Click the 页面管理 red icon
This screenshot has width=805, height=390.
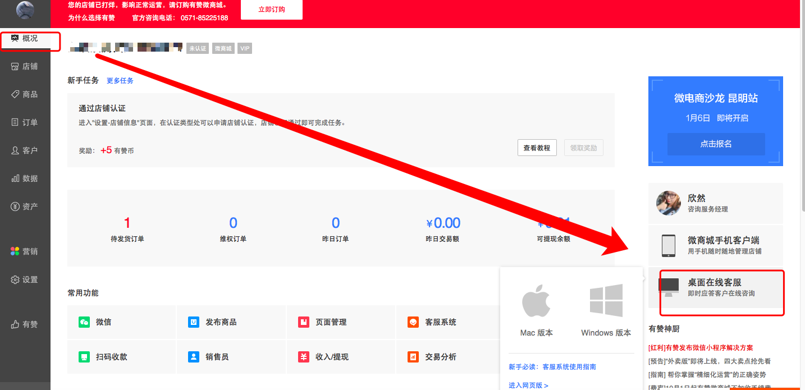[x=304, y=322]
